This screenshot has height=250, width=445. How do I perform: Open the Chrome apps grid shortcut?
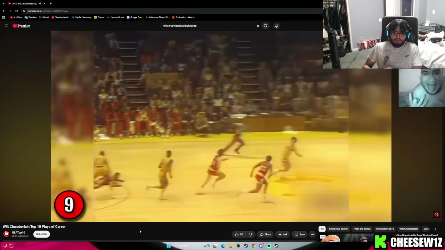[3, 17]
